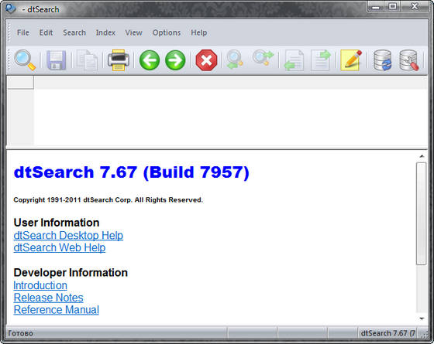Open the Options menu
The image size is (434, 344).
167,32
